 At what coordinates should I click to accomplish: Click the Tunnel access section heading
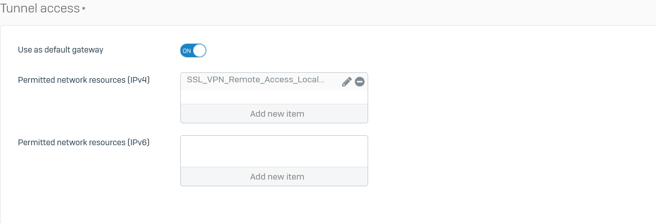pyautogui.click(x=40, y=8)
